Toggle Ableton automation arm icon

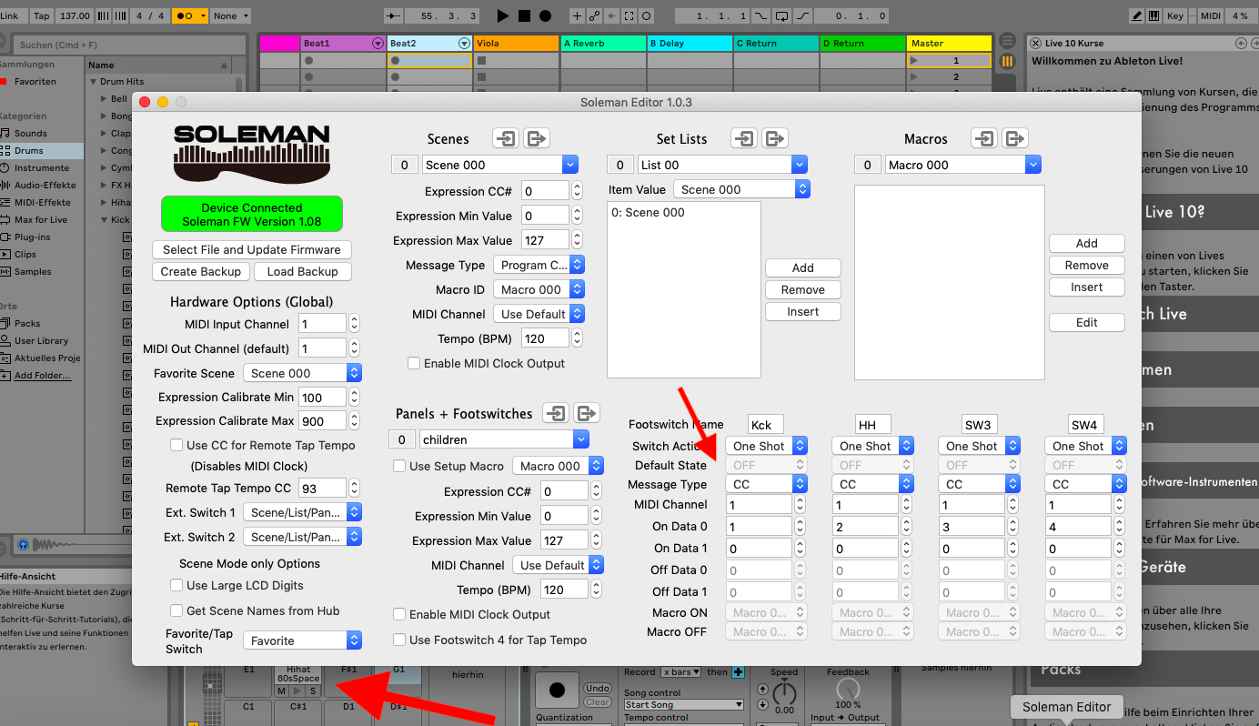coord(594,16)
